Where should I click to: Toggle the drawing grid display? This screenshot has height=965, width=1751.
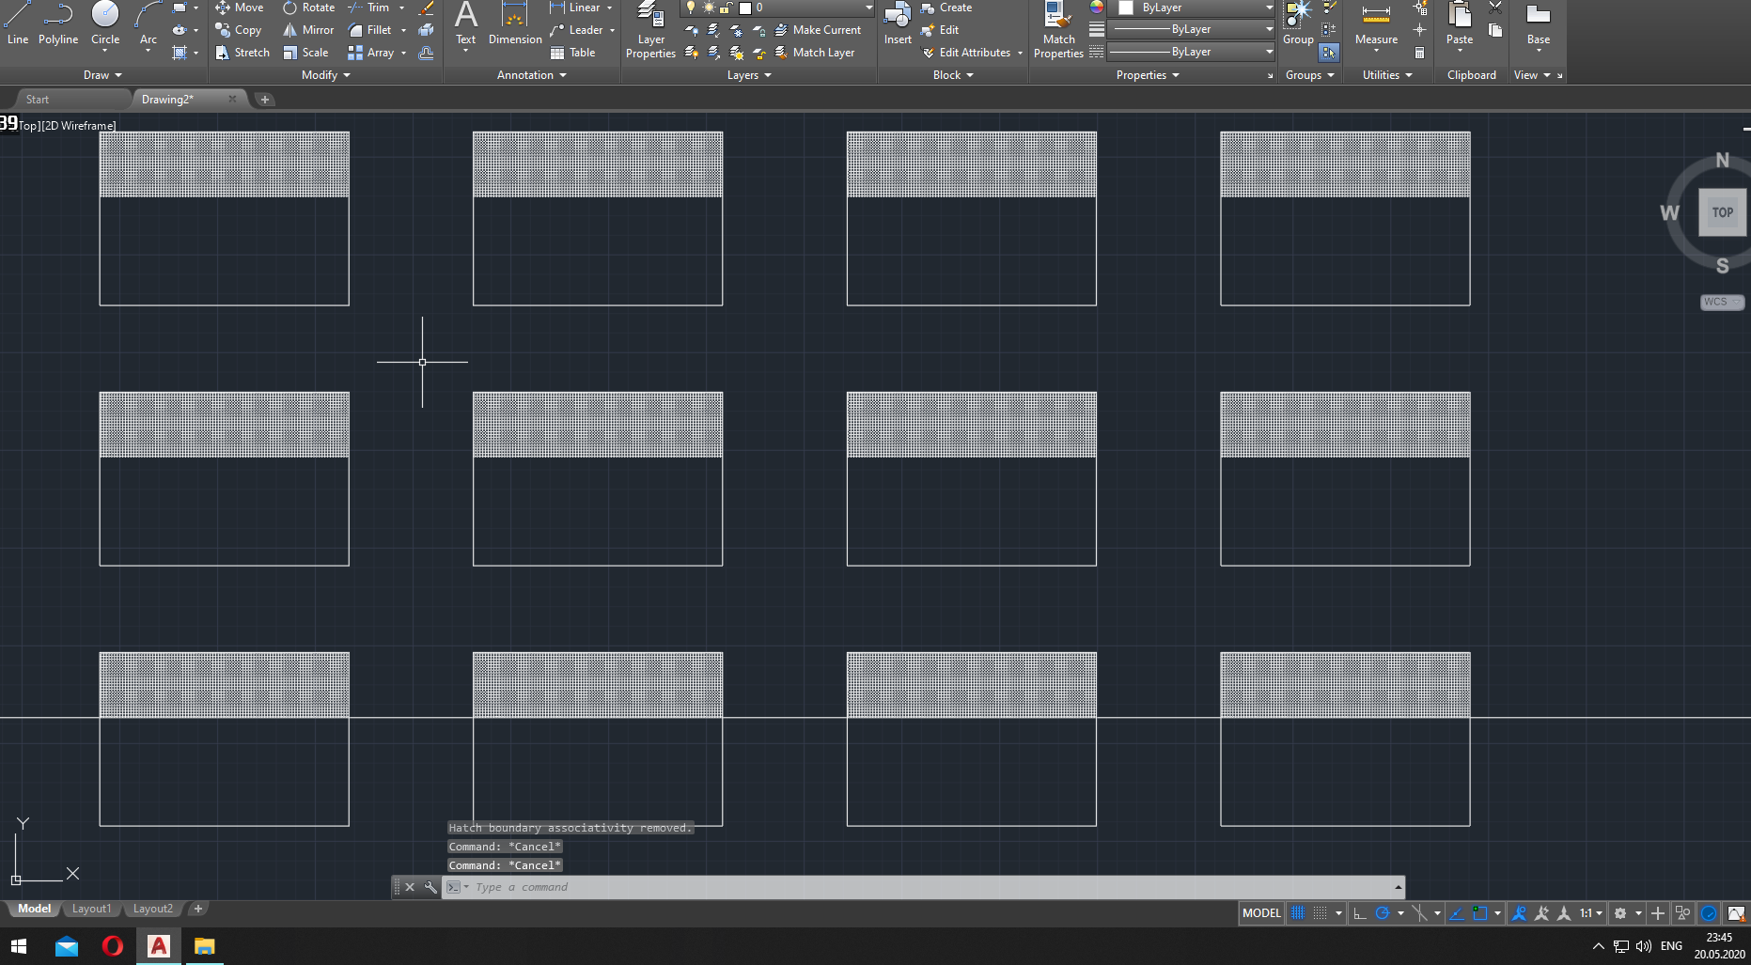click(1298, 912)
